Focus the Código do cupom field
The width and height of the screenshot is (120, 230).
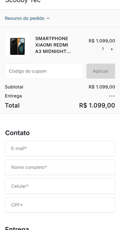[x=44, y=71]
